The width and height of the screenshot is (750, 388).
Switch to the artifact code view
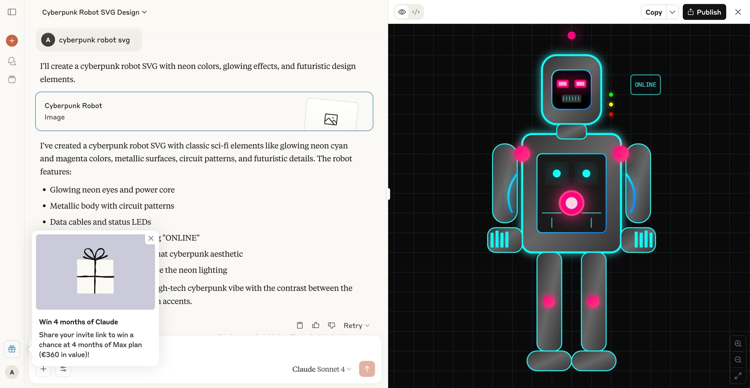[x=416, y=12]
